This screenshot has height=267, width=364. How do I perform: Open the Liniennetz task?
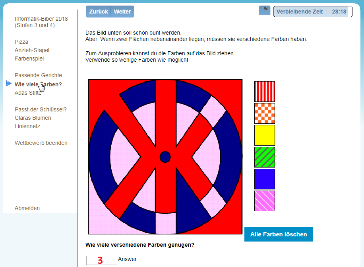click(x=27, y=126)
